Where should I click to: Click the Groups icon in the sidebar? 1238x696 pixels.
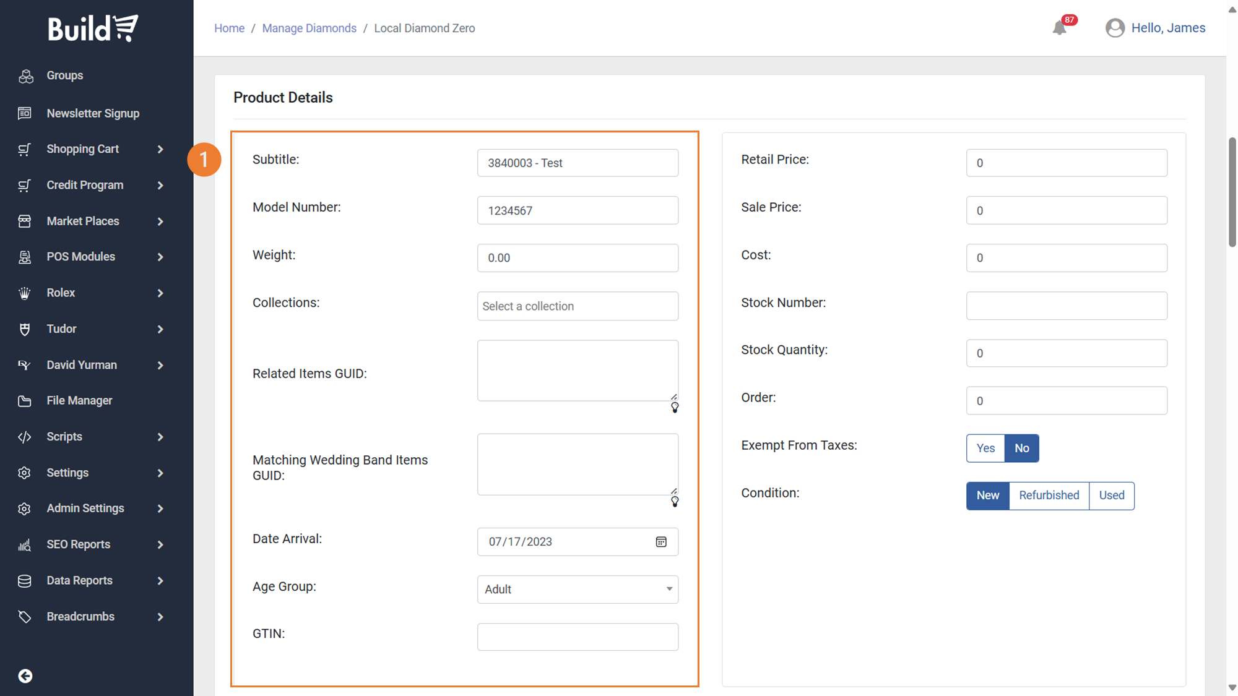25,76
